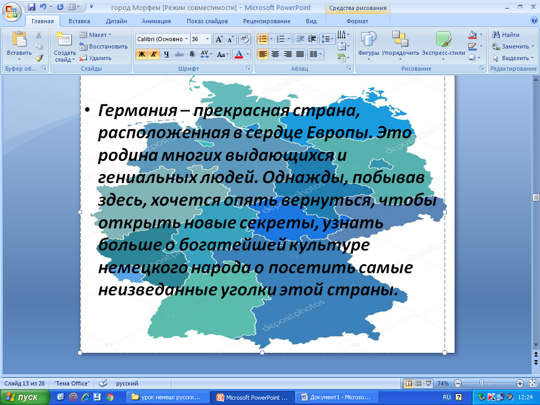The height and width of the screenshot is (405, 540).
Task: Switch to slide sorter view icon
Action: tap(418, 383)
